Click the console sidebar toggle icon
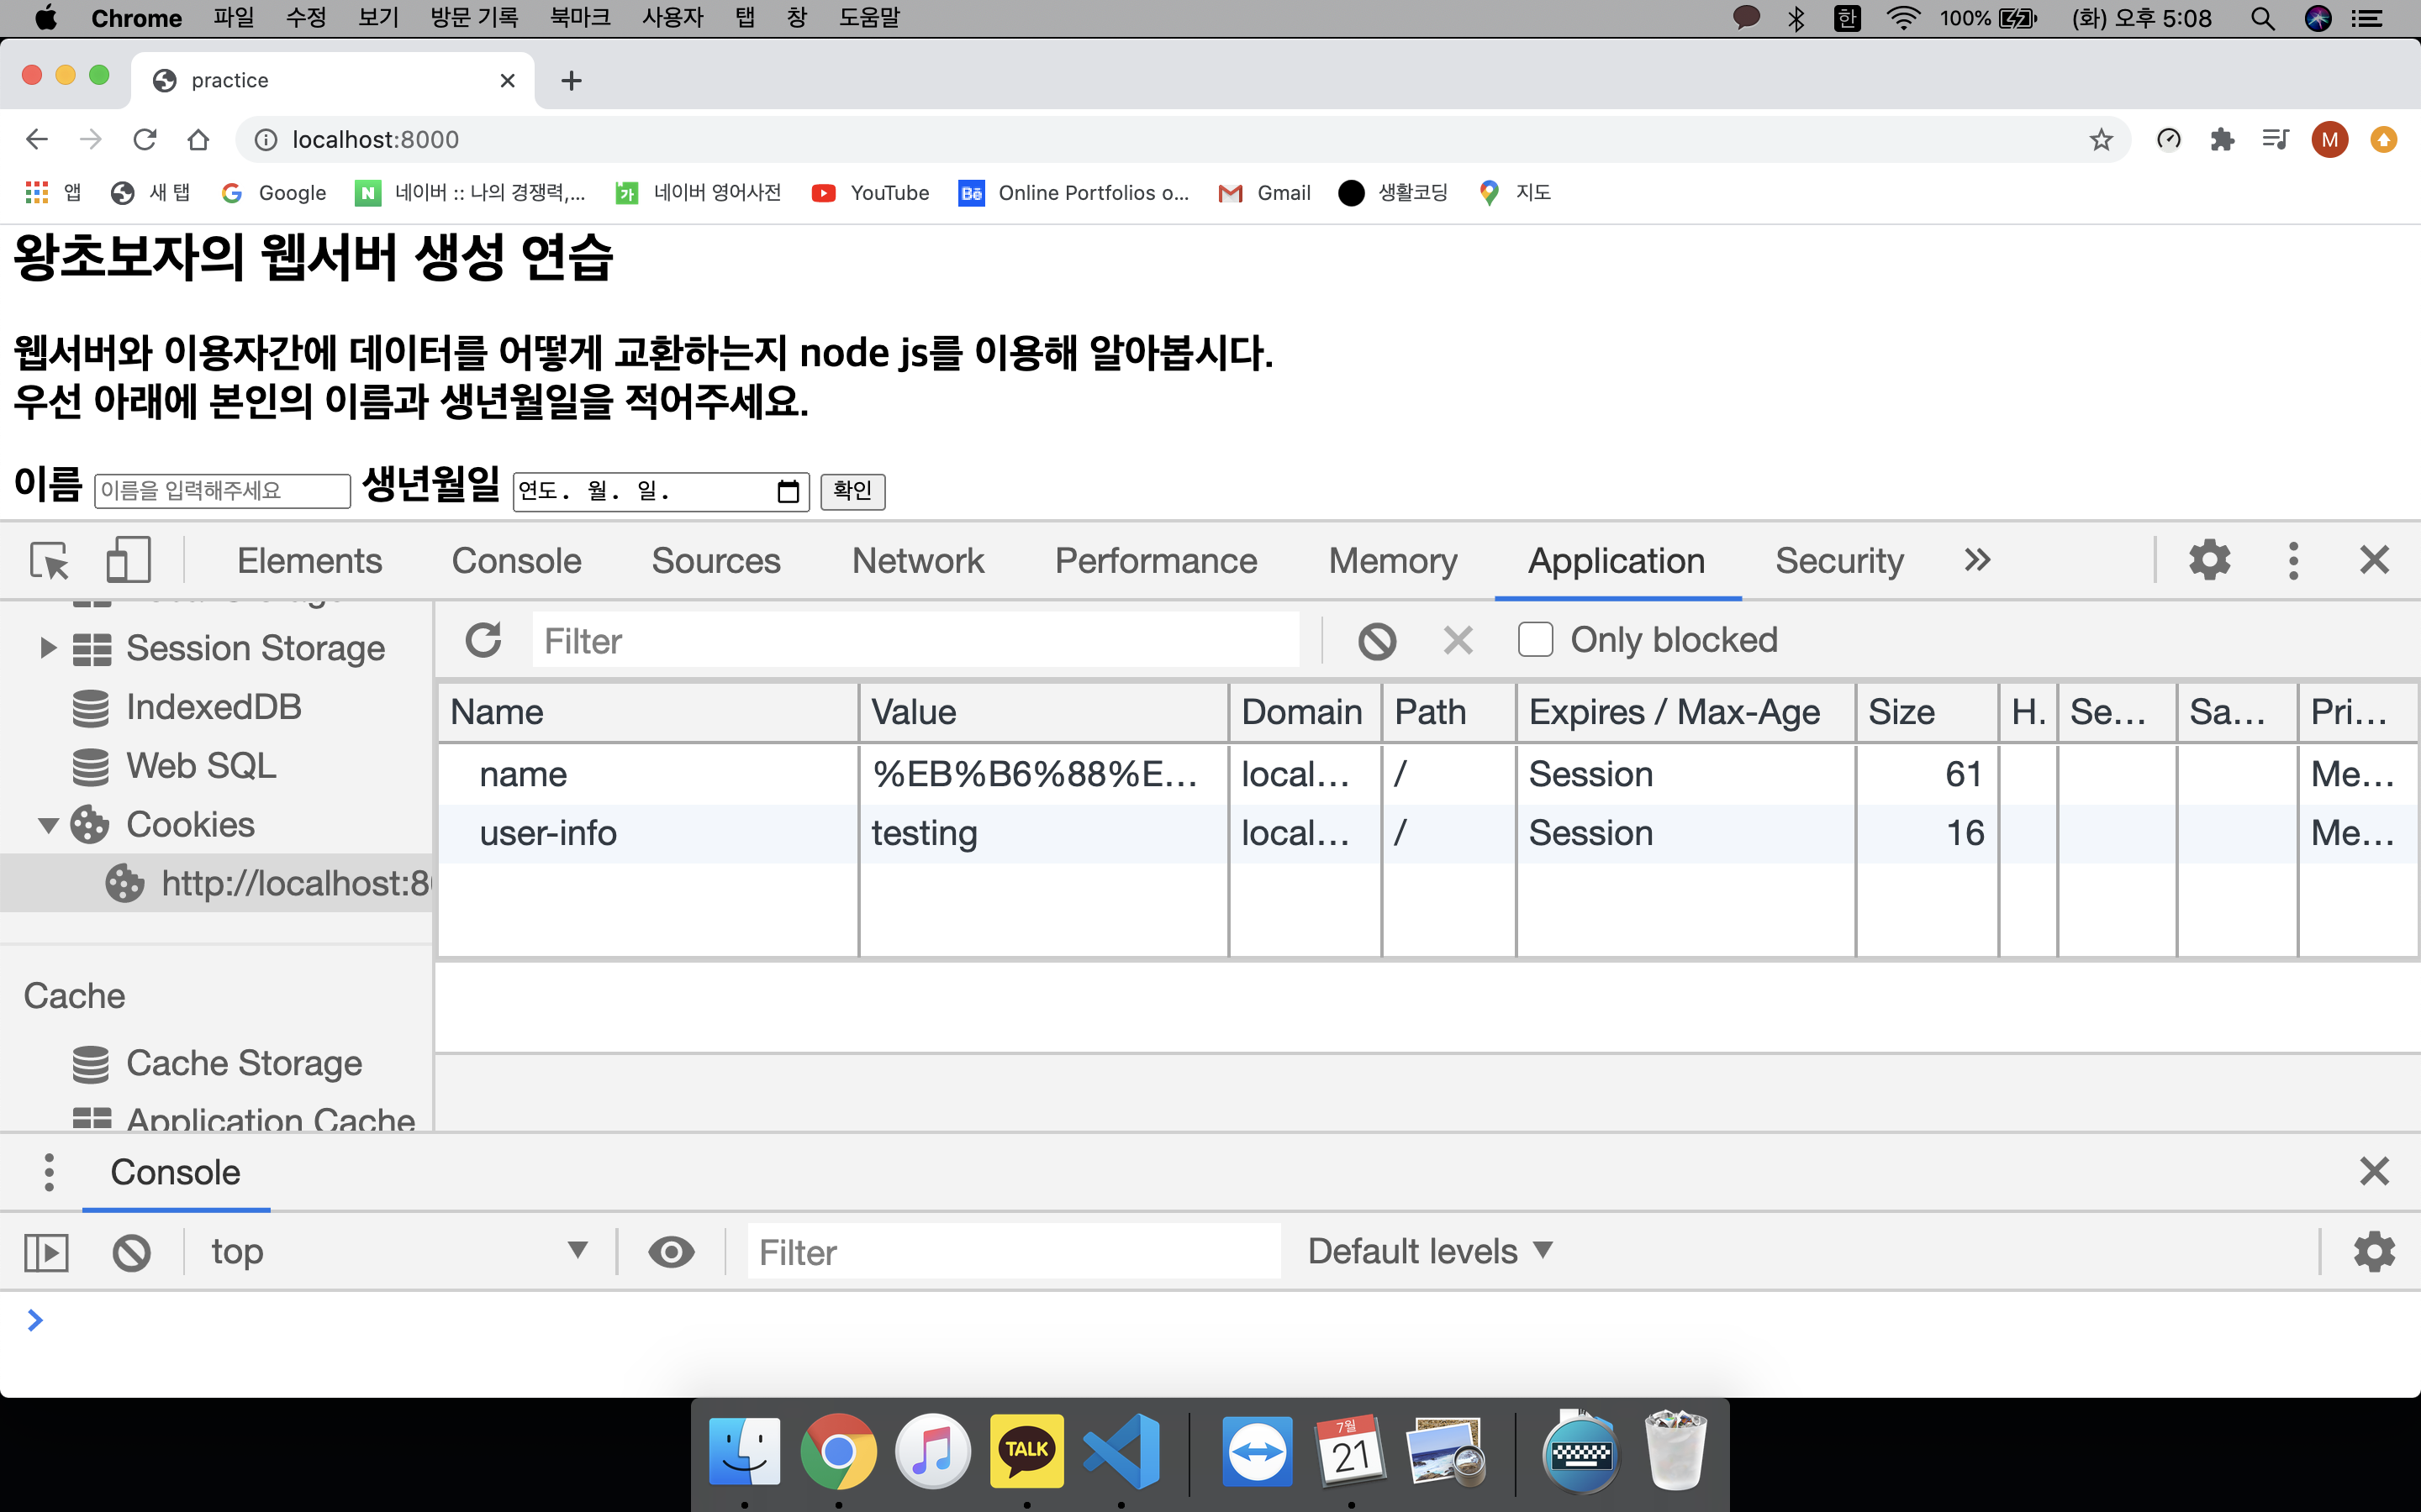This screenshot has width=2421, height=1512. [46, 1252]
